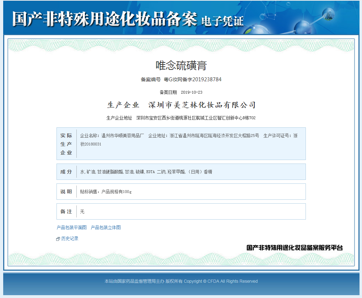Click the 备案编号 label
This screenshot has width=362, height=298.
coord(151,79)
